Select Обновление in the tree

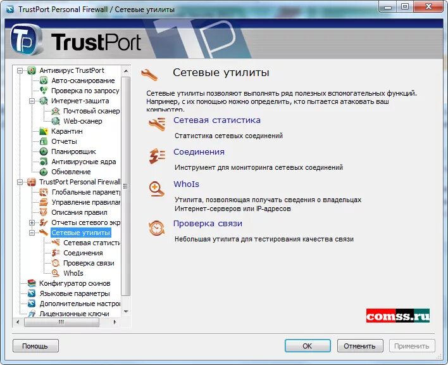tap(71, 172)
